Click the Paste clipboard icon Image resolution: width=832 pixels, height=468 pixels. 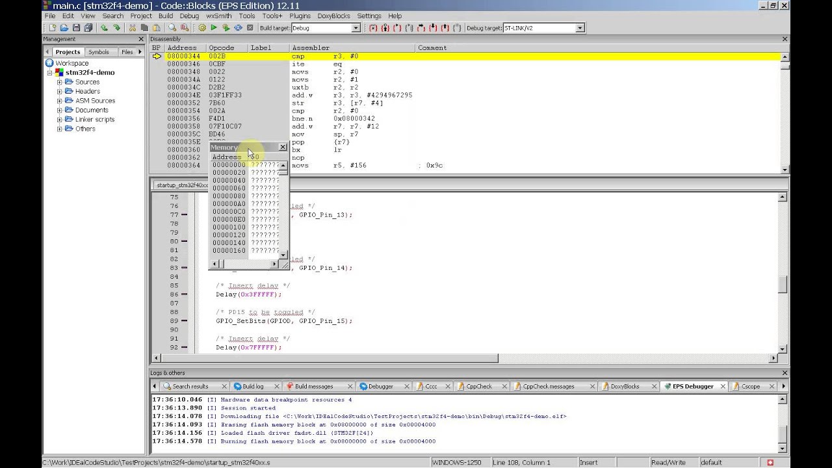click(x=156, y=28)
